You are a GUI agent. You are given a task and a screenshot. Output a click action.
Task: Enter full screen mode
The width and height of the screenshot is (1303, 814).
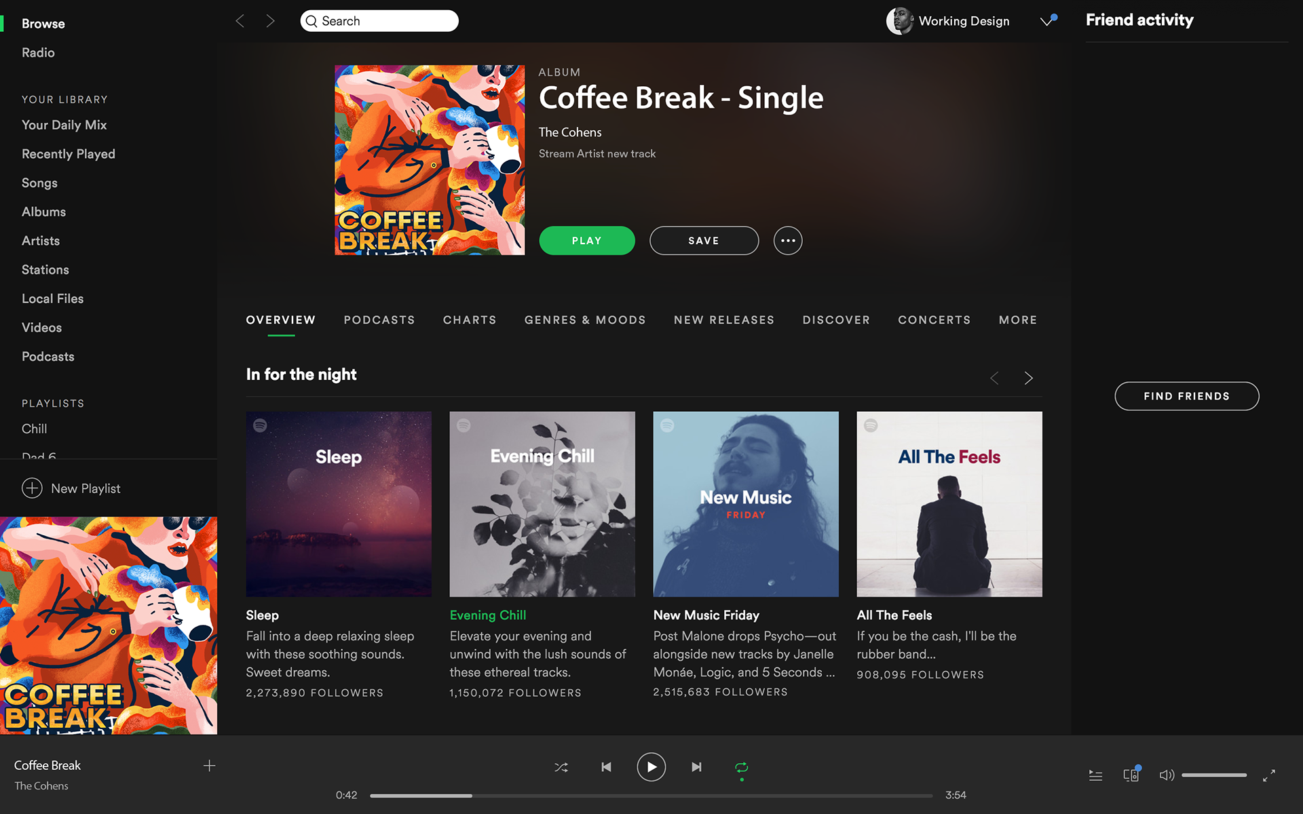[x=1268, y=775]
